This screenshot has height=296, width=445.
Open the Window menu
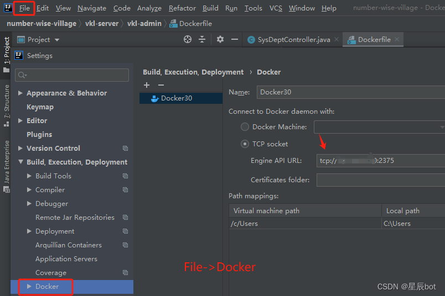[x=302, y=8]
